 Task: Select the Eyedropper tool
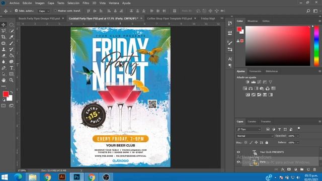tap(11, 37)
